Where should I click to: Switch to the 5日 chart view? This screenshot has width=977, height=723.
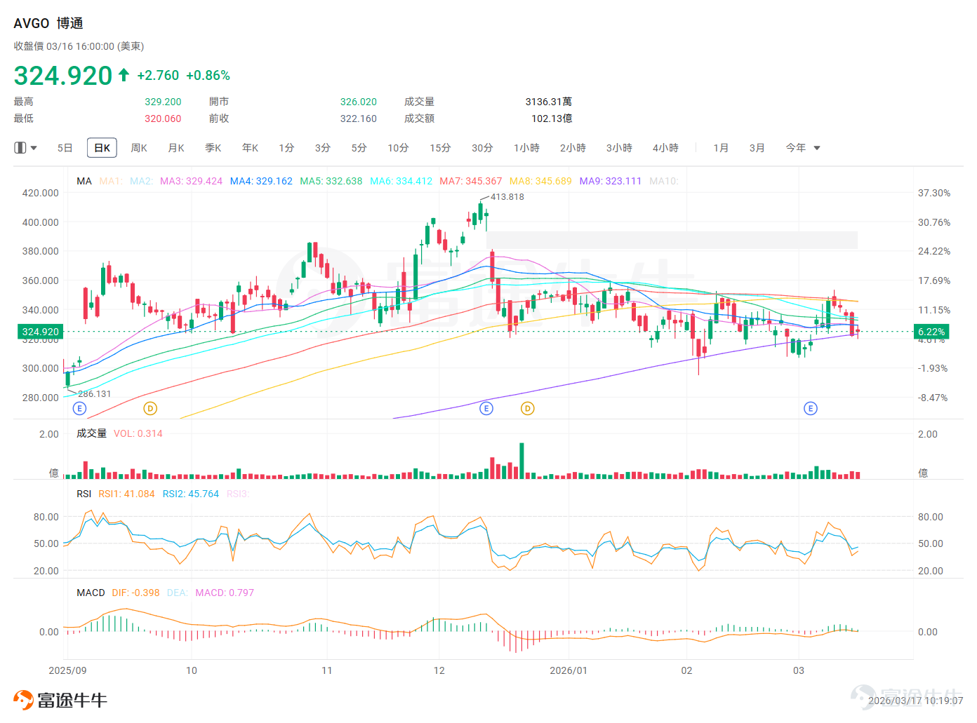(x=65, y=148)
